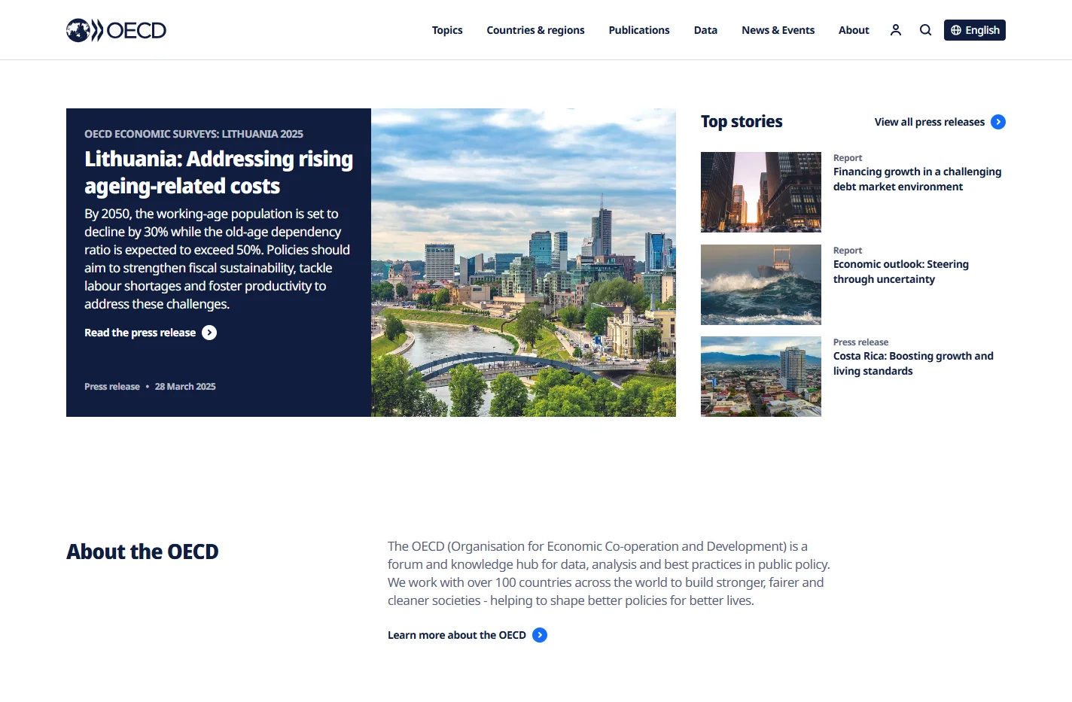Open the Costa Rica: Boosting growth story
The width and height of the screenshot is (1072, 702).
[913, 363]
